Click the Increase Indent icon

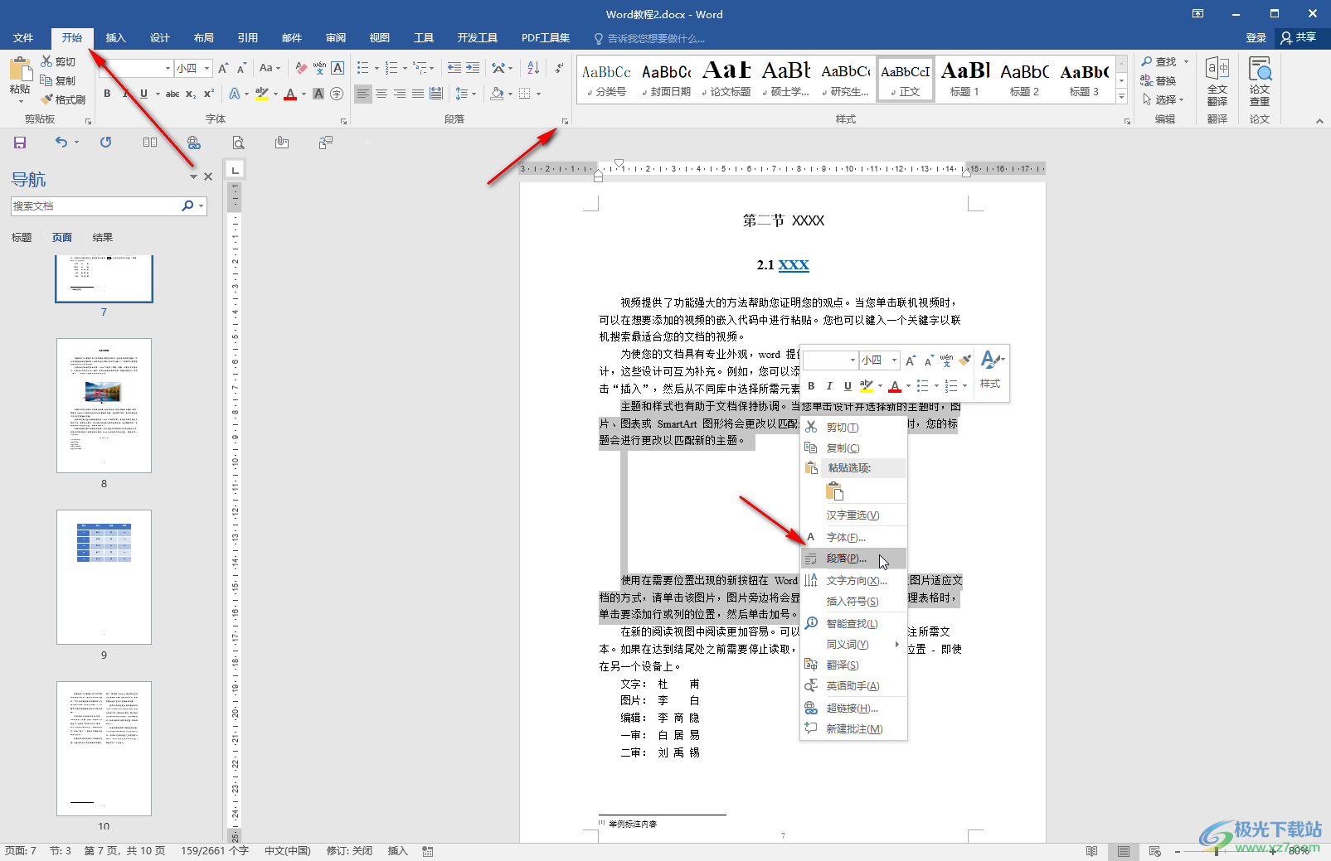point(472,68)
